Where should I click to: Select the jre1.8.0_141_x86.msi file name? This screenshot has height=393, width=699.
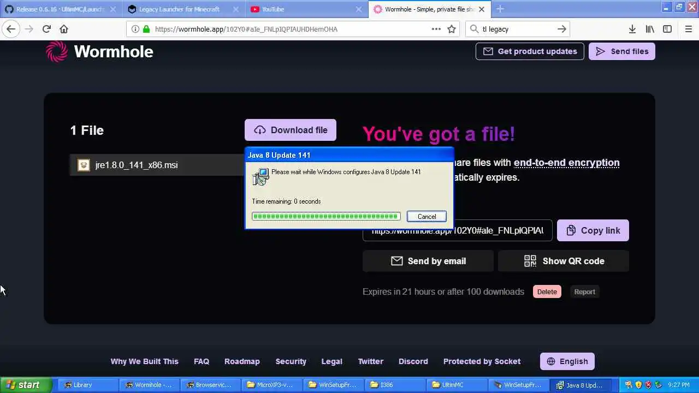pos(136,165)
